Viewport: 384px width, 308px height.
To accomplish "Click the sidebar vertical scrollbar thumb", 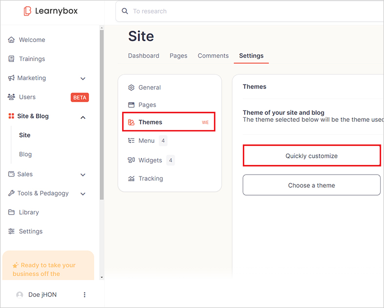I will 102,115.
